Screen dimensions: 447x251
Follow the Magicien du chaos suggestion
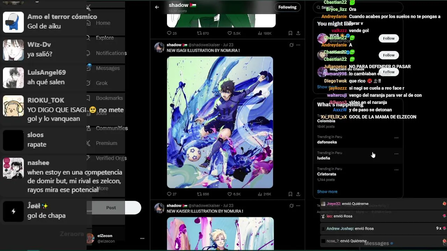[389, 72]
